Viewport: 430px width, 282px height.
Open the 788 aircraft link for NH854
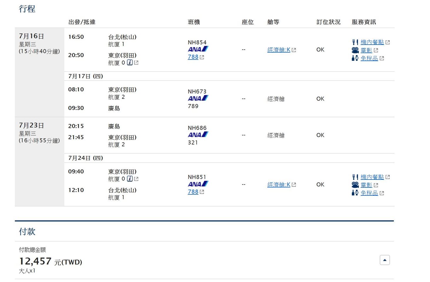(193, 57)
